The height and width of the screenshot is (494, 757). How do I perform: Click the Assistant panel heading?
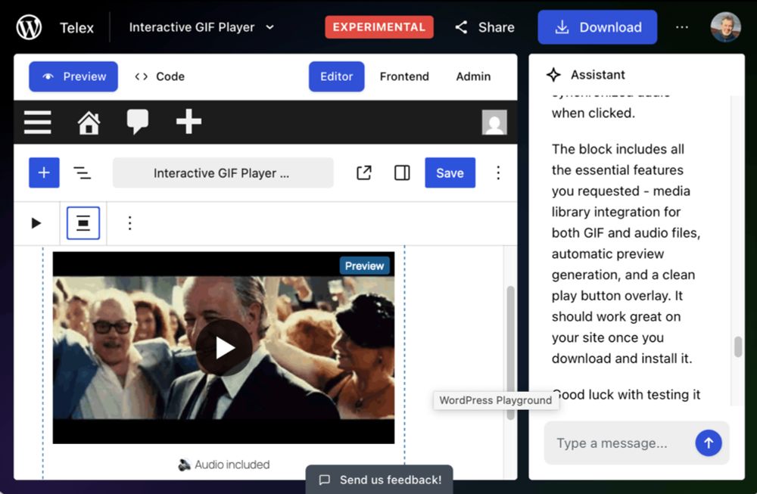click(x=598, y=75)
